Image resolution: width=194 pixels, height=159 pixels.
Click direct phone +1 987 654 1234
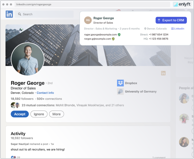pyautogui.click(x=159, y=35)
